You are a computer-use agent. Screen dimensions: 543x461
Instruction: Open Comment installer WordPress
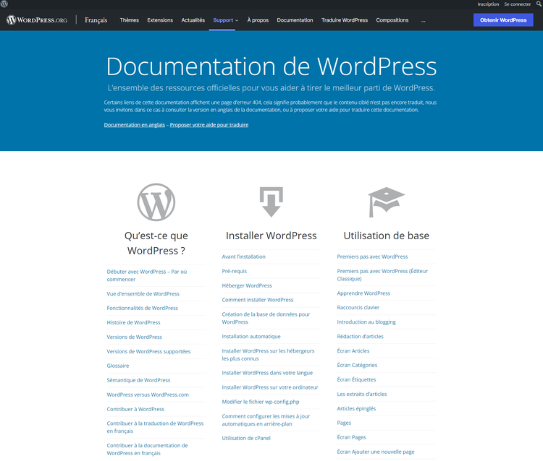click(x=258, y=300)
